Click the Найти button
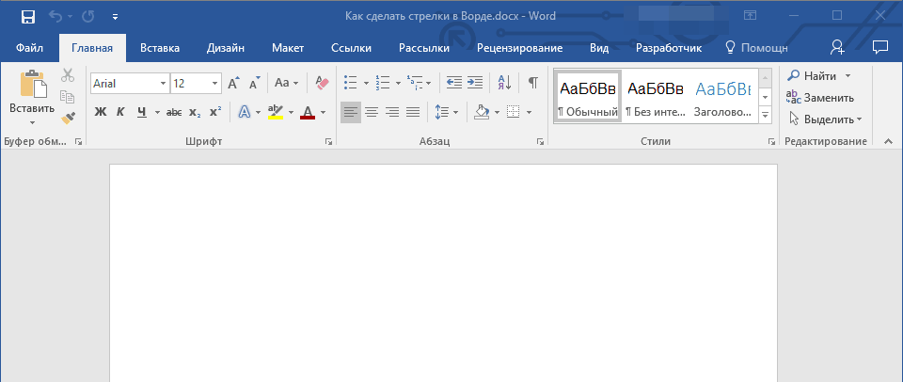The image size is (903, 382). [813, 75]
